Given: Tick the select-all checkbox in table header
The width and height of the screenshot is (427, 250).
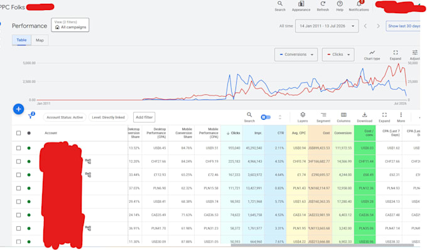Looking at the screenshot, I should point(18,133).
